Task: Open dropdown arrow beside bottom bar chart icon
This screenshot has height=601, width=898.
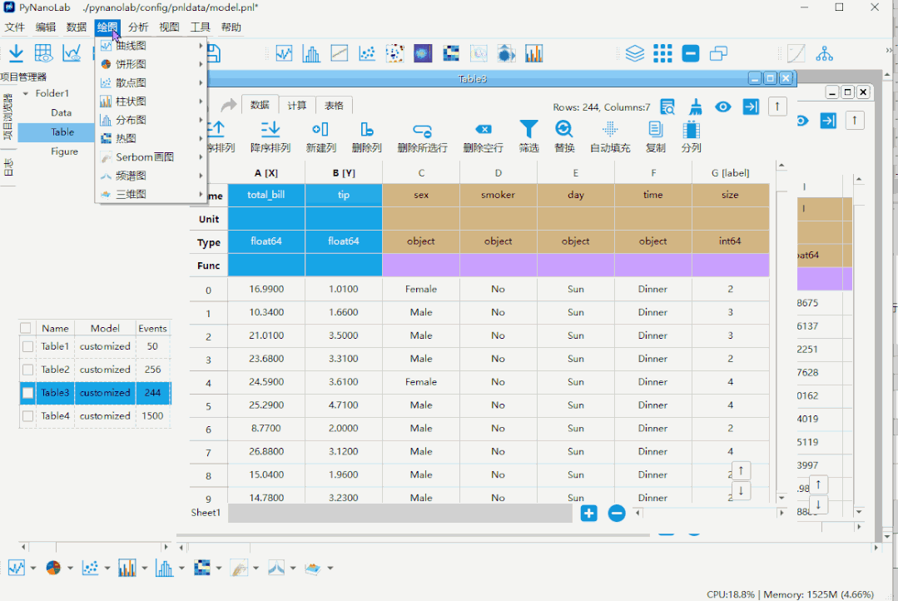Action: (x=144, y=569)
